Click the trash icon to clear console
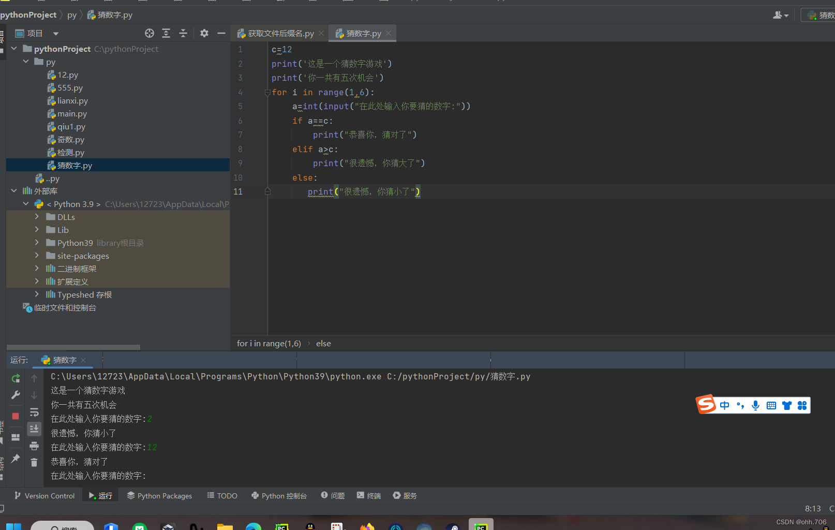Image resolution: width=835 pixels, height=530 pixels. tap(34, 463)
